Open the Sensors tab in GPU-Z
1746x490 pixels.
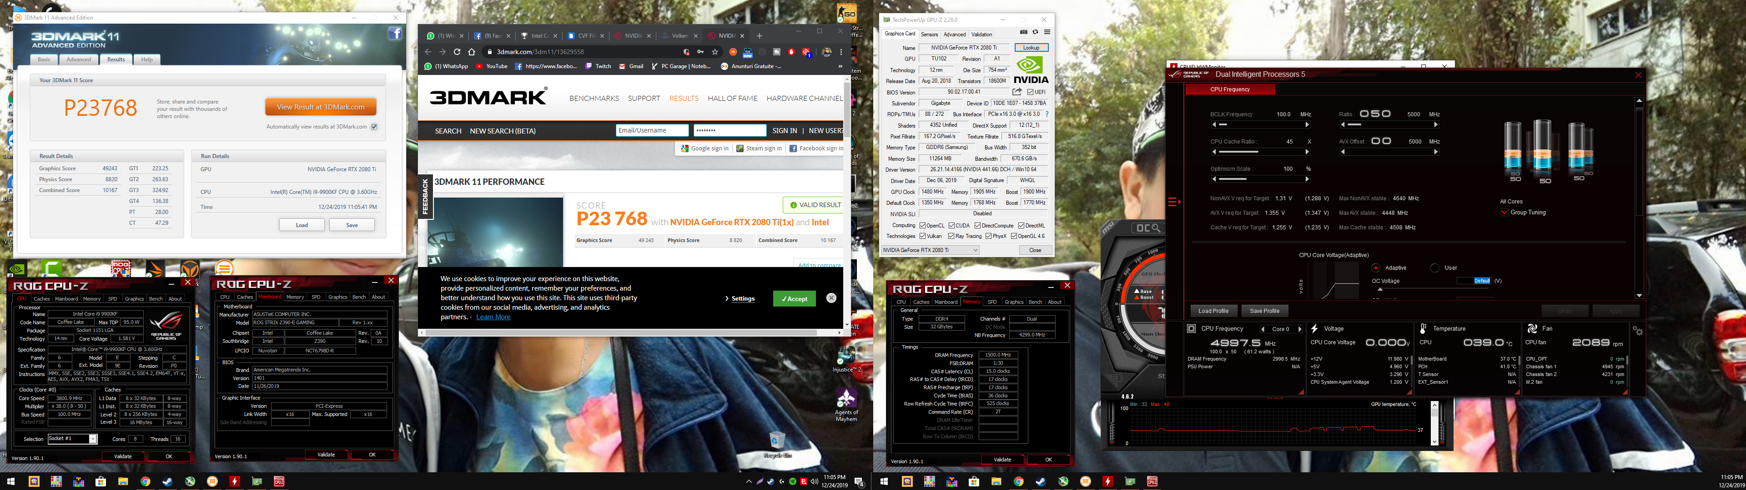(929, 35)
